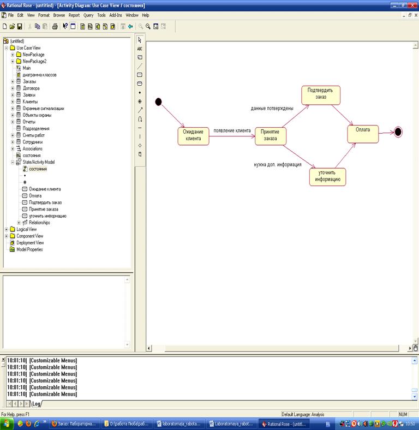The height and width of the screenshot is (430, 419).
Task: Open the Report menu
Action: [x=74, y=15]
